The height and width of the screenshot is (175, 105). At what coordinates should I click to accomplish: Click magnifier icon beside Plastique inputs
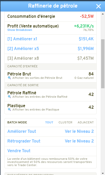tap(9, 110)
